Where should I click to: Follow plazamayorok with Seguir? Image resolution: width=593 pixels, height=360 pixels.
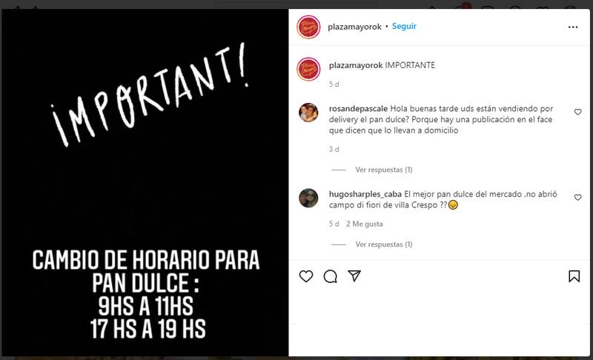[x=404, y=27]
